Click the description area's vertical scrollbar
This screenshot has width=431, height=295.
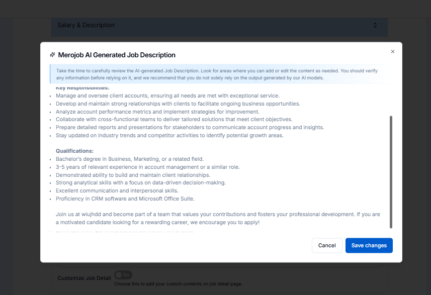coord(391,171)
